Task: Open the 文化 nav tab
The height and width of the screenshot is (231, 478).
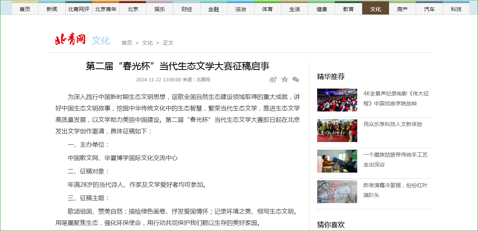Action: tap(376, 8)
